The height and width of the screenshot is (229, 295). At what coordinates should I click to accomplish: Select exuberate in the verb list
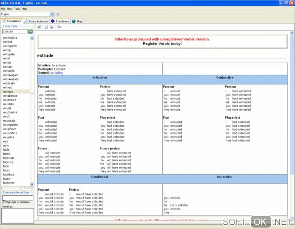click(10, 100)
